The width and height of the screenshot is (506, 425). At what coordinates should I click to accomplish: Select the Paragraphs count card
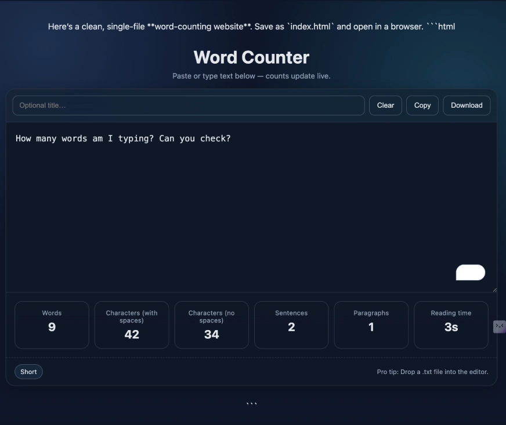pos(371,325)
